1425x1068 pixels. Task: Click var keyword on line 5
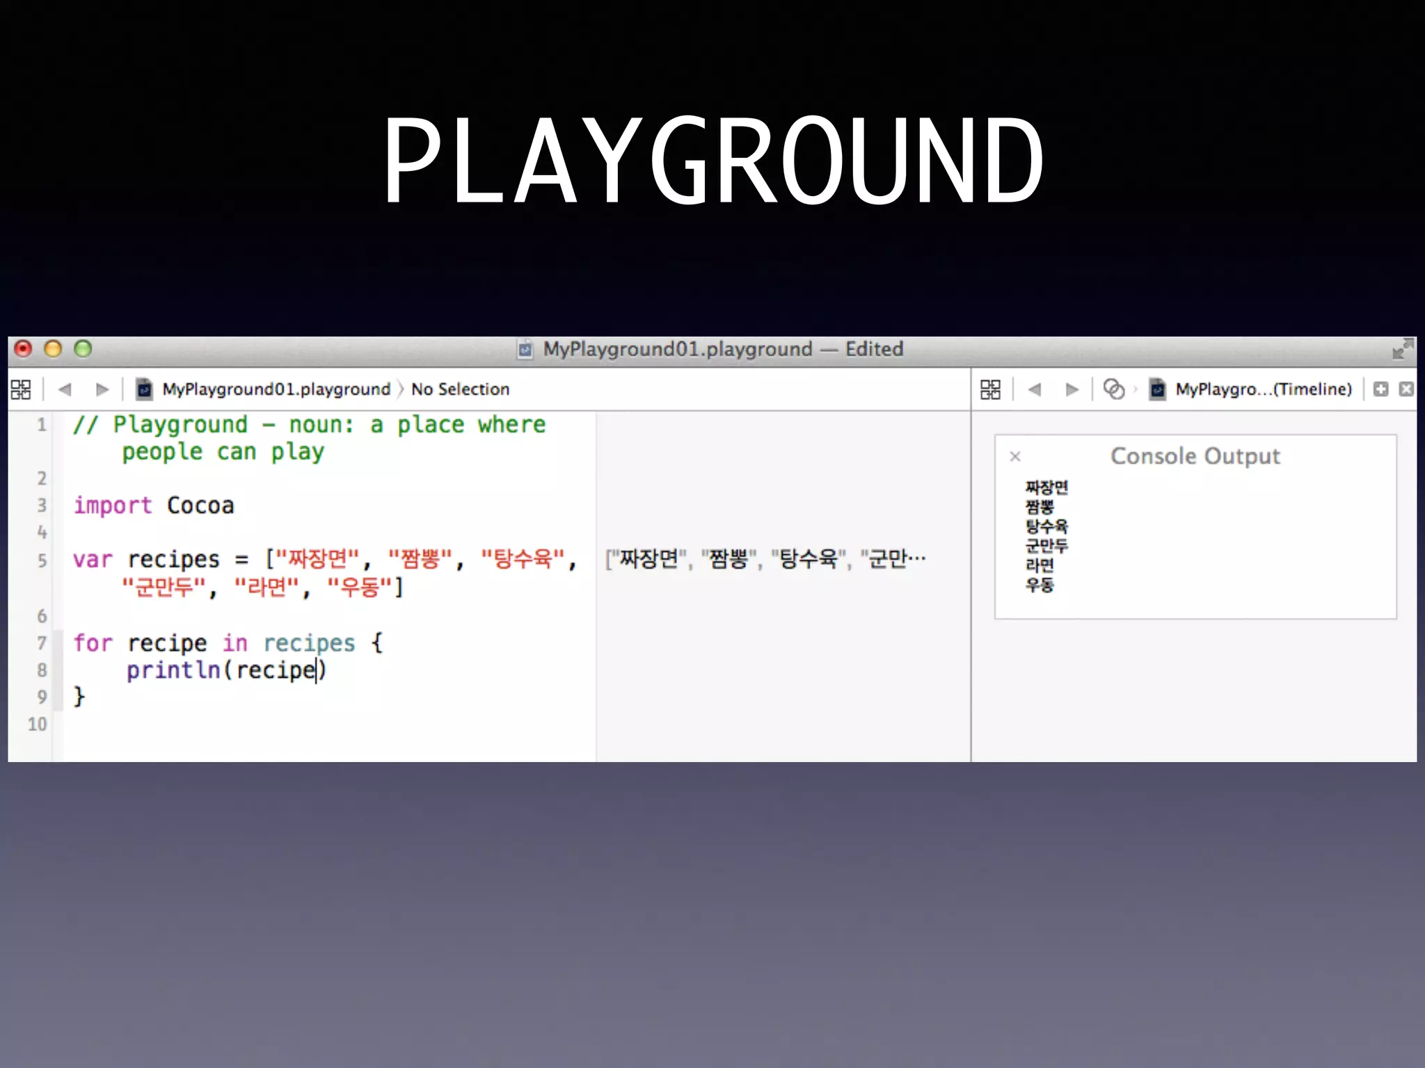click(93, 560)
